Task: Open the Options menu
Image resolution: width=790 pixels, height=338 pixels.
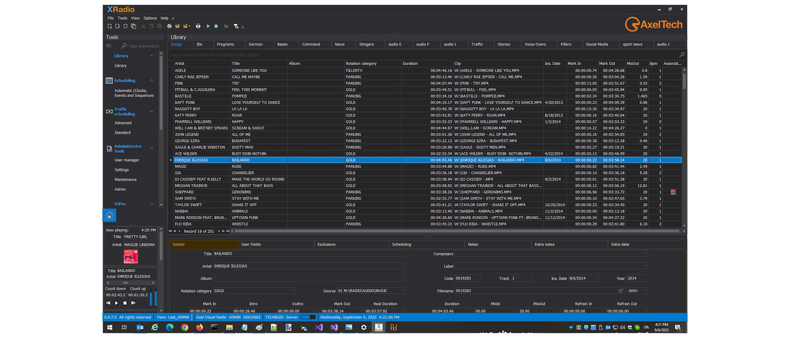Action: pos(150,18)
